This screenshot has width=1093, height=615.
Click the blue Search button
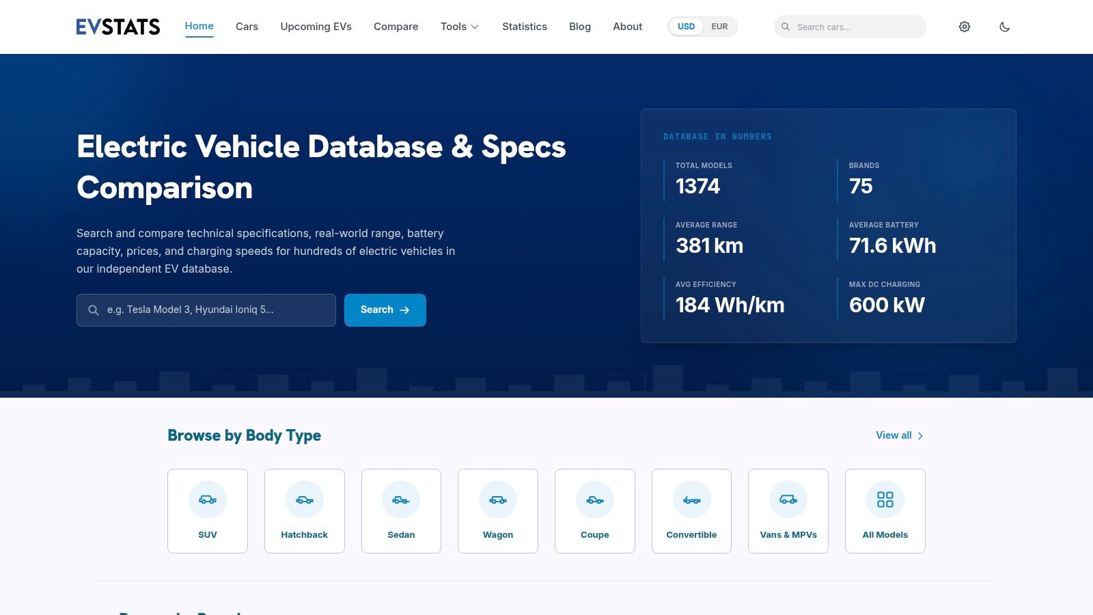pos(385,310)
